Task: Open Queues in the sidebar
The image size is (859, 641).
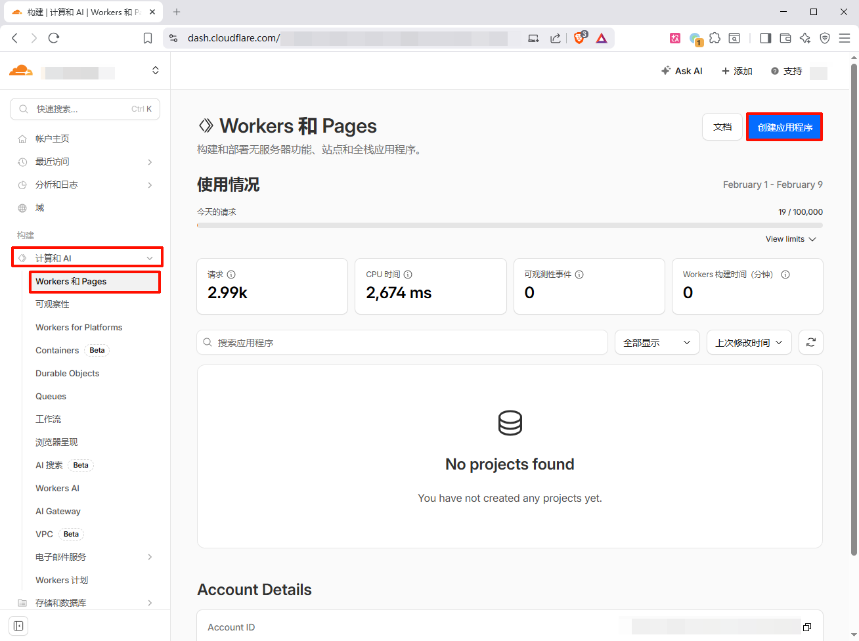Action: 51,396
